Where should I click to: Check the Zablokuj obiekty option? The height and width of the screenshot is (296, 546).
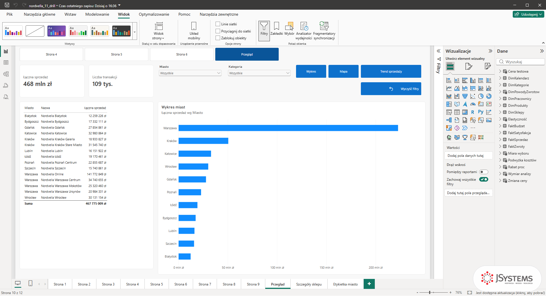(x=218, y=38)
